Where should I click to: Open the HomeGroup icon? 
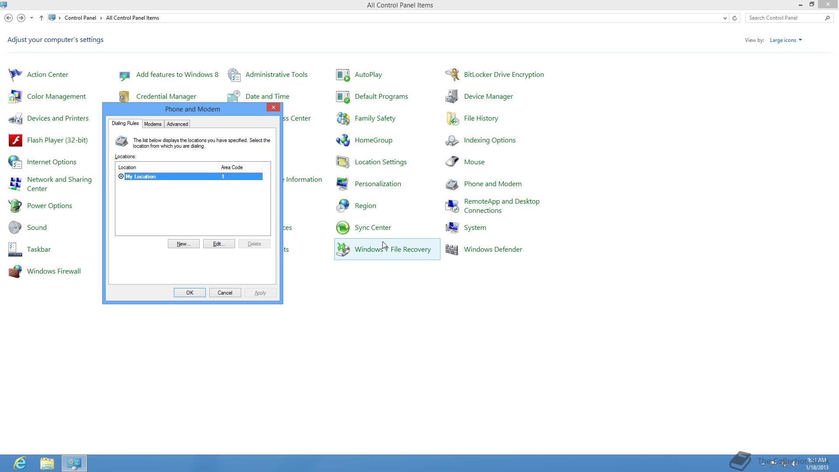click(x=343, y=140)
